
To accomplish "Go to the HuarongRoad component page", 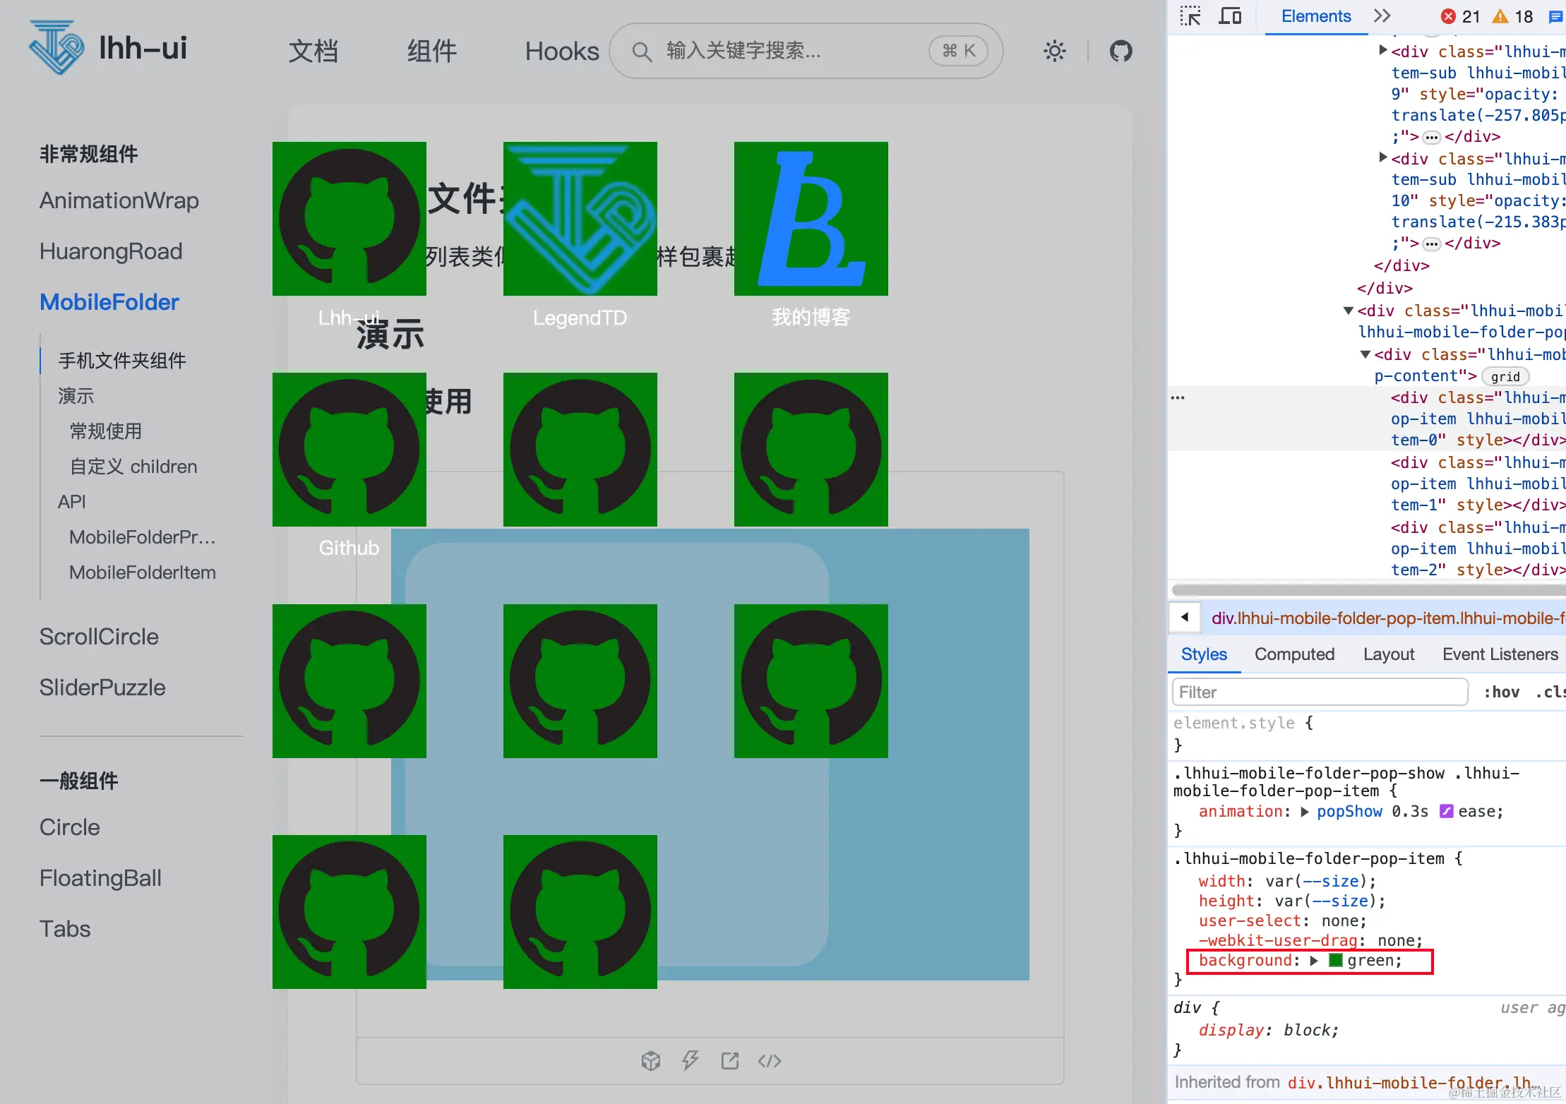I will tap(111, 251).
